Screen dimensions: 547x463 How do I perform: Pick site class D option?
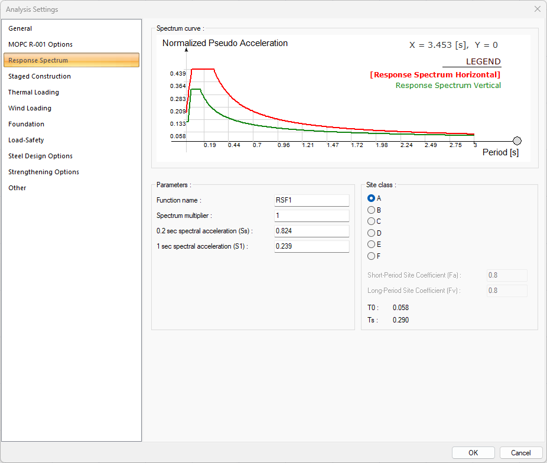372,233
